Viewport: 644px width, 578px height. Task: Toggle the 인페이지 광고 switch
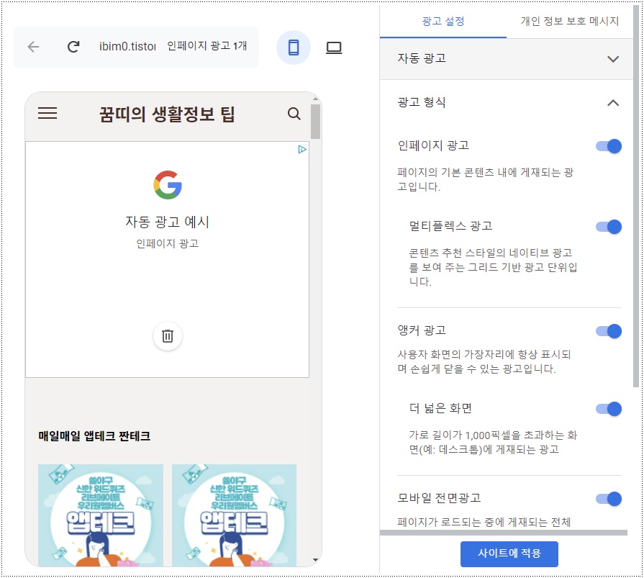point(609,146)
